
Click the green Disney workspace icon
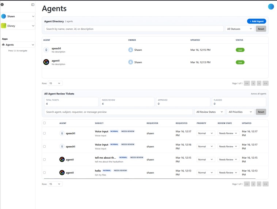(x=4, y=26)
